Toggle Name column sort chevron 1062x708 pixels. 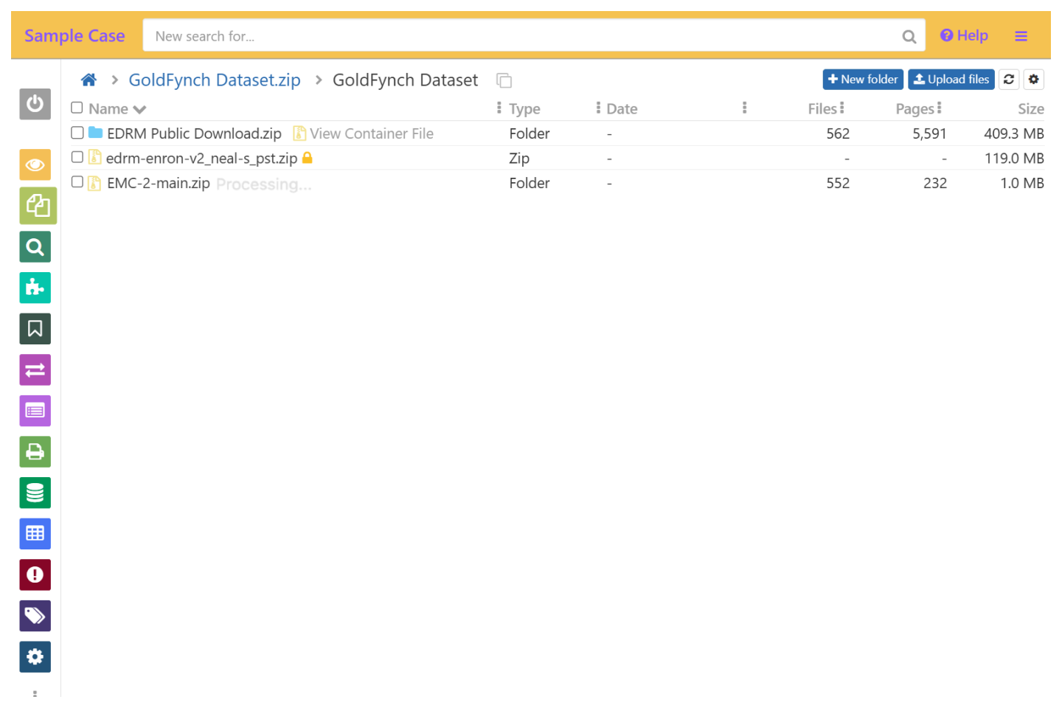click(x=139, y=109)
